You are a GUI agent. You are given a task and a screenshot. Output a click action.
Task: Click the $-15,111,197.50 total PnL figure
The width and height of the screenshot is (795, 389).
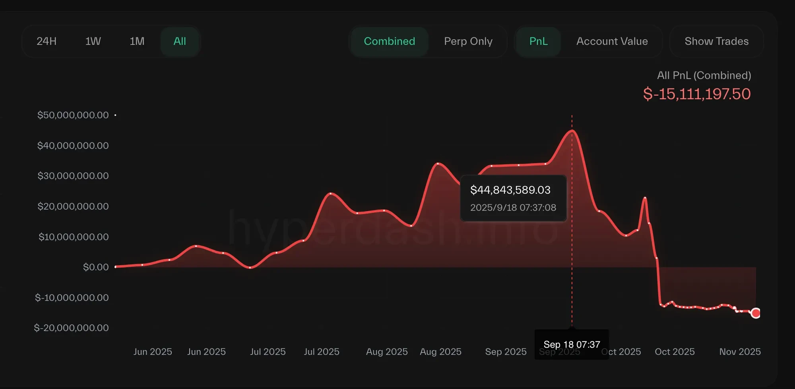tap(696, 94)
